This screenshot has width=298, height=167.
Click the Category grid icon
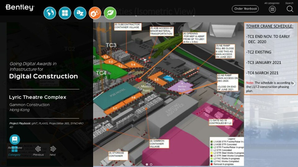15,150
